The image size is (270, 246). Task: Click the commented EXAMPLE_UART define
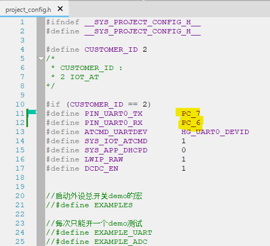99,233
